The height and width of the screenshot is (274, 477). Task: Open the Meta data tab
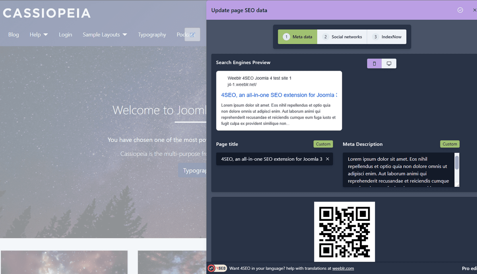tap(297, 37)
